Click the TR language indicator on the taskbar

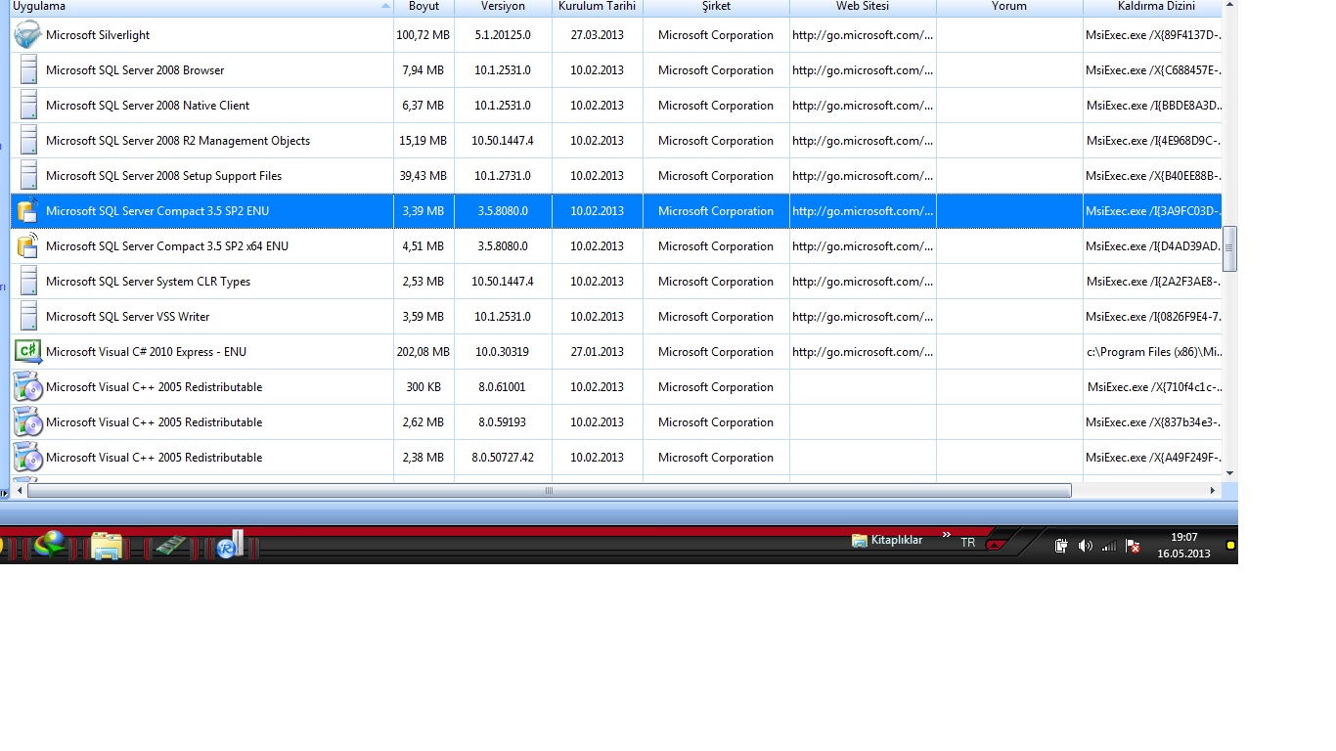(967, 543)
